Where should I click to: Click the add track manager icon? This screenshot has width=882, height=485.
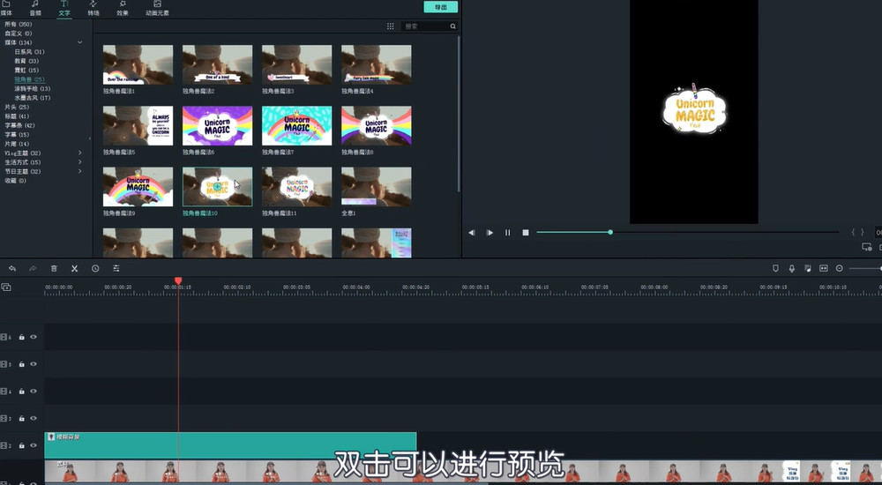6,287
